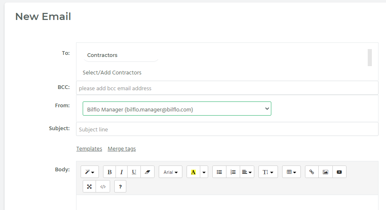Switch to HTML code view
The height and width of the screenshot is (210, 386).
103,187
